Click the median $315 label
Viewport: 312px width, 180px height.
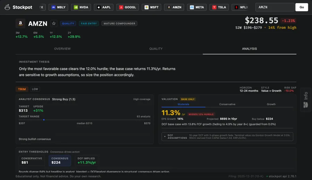[85, 123]
